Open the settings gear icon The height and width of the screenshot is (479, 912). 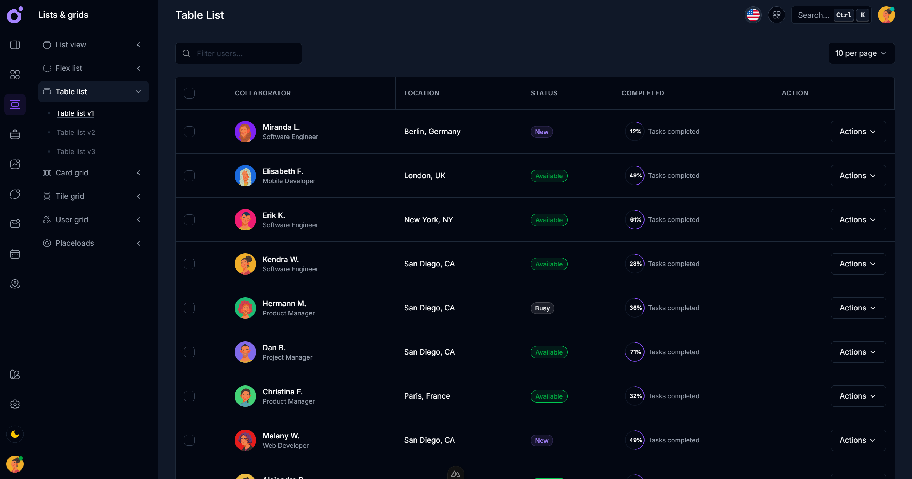(x=15, y=404)
